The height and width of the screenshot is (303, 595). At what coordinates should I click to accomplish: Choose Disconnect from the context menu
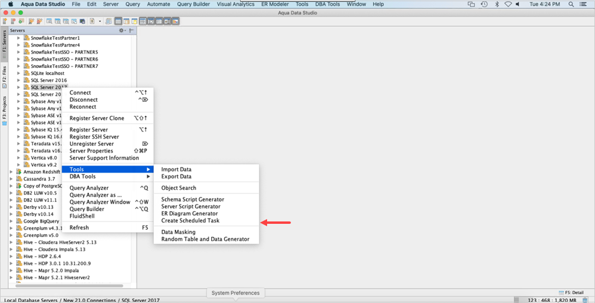pyautogui.click(x=108, y=99)
